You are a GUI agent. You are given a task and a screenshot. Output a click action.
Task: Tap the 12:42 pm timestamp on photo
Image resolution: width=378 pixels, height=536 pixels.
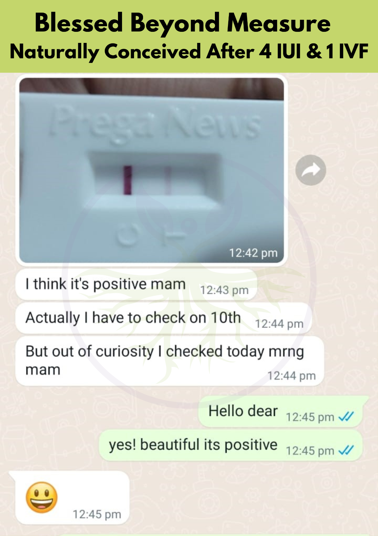tap(253, 253)
